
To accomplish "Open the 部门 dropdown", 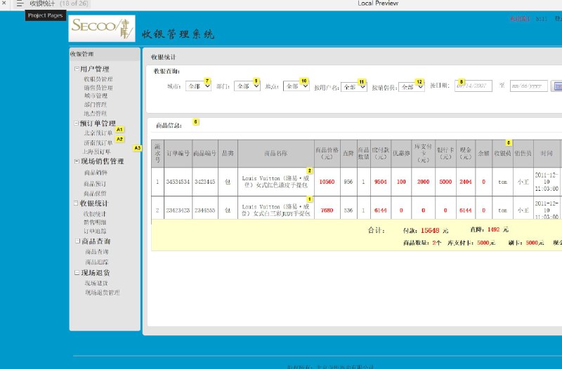I will [247, 86].
